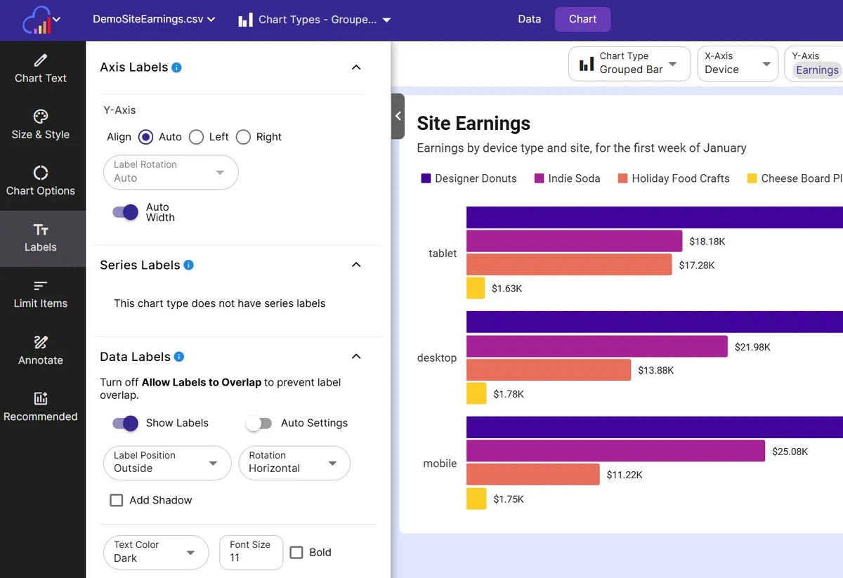Click Designer Donuts legend swatch

tap(426, 178)
